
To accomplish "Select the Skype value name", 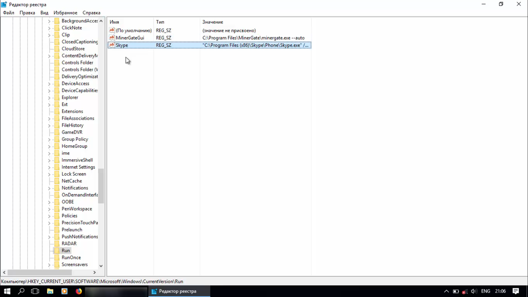I will coord(122,45).
